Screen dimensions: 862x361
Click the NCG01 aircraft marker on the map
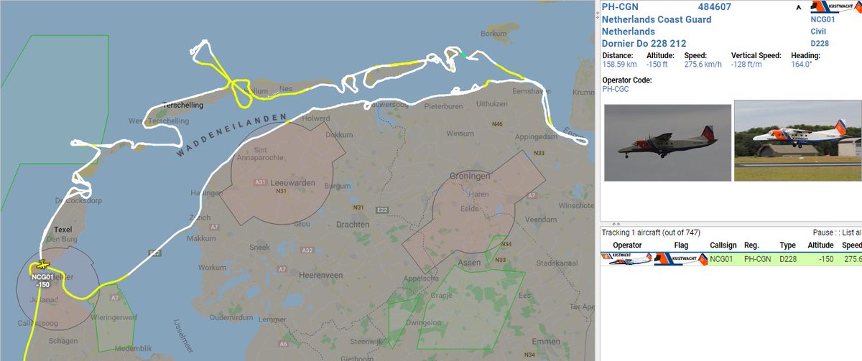(x=42, y=264)
